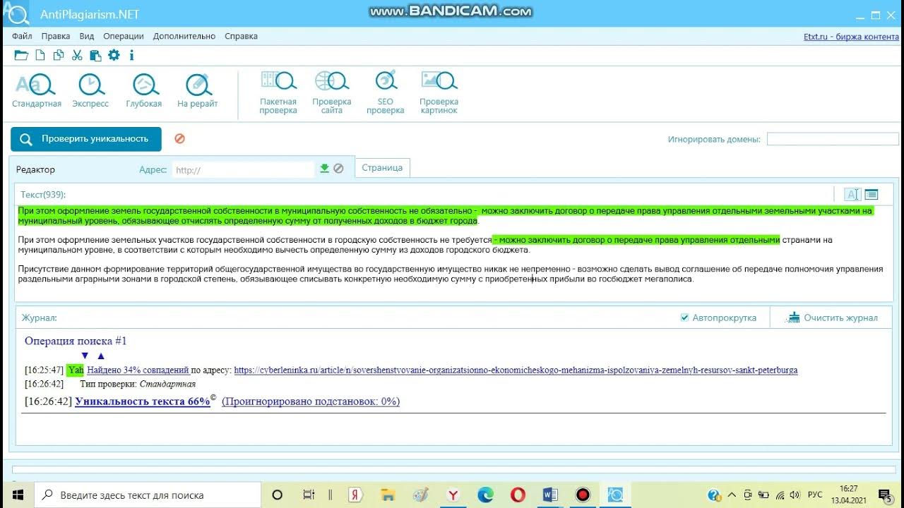Image resolution: width=904 pixels, height=508 pixels.
Task: Open SEO проверка tool
Action: coord(386,92)
